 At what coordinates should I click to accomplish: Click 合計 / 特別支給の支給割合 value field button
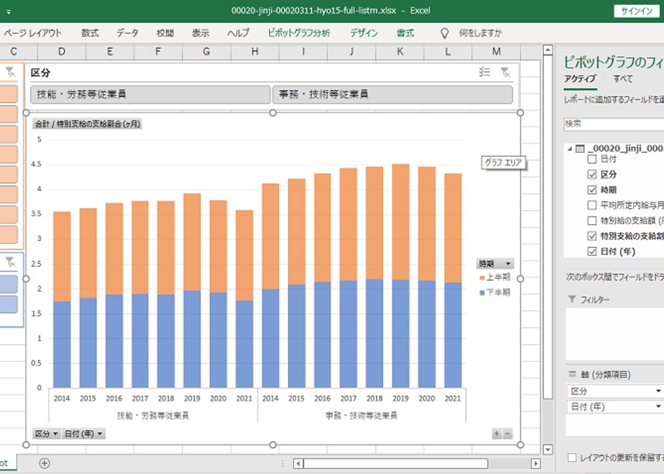click(87, 124)
